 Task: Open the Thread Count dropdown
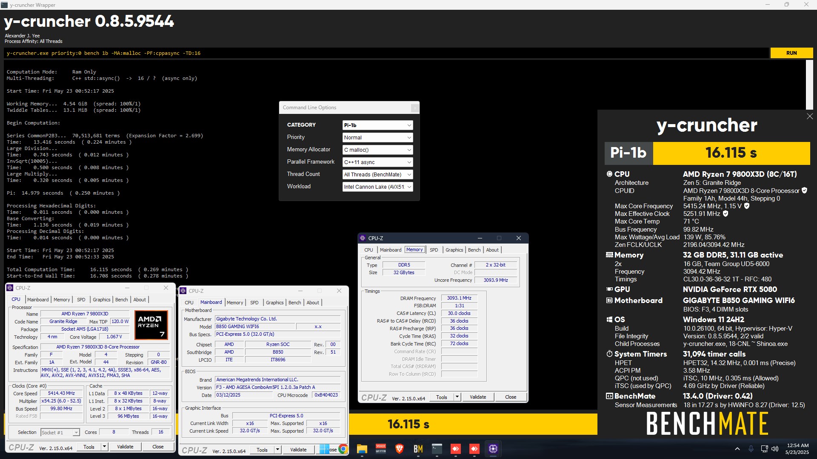coord(377,174)
